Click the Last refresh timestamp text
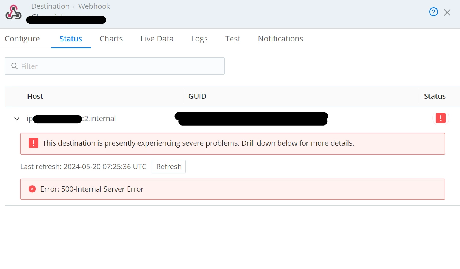 click(x=83, y=167)
